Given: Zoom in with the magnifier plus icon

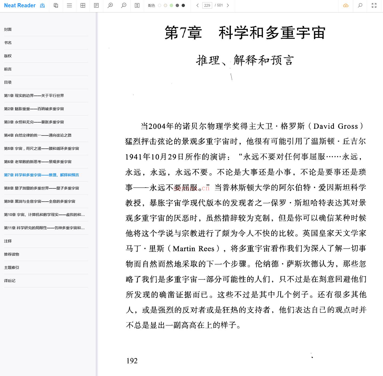Looking at the screenshot, I should [x=110, y=5].
